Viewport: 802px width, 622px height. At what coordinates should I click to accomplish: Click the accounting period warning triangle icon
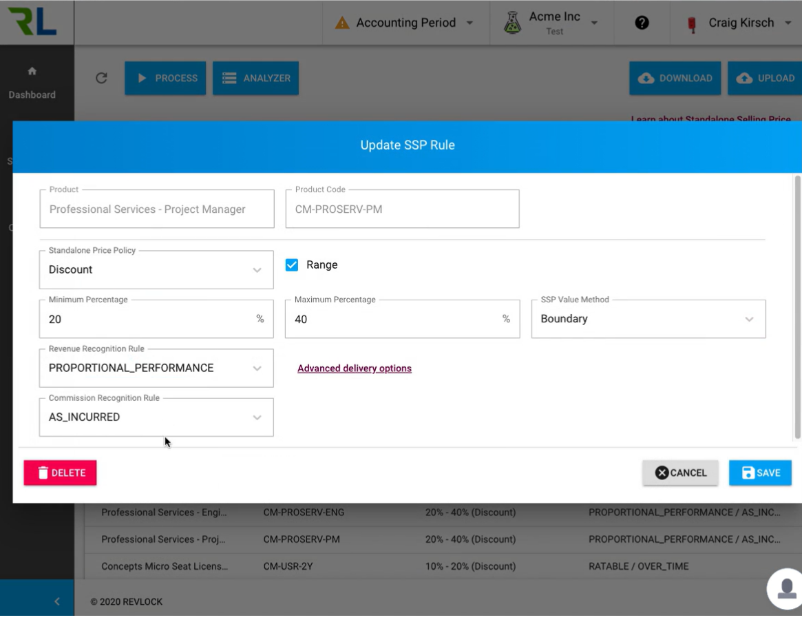pyautogui.click(x=342, y=22)
